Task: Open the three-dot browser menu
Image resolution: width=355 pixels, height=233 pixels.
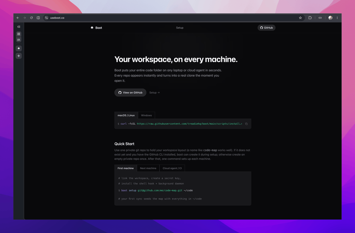Action: click(x=337, y=18)
